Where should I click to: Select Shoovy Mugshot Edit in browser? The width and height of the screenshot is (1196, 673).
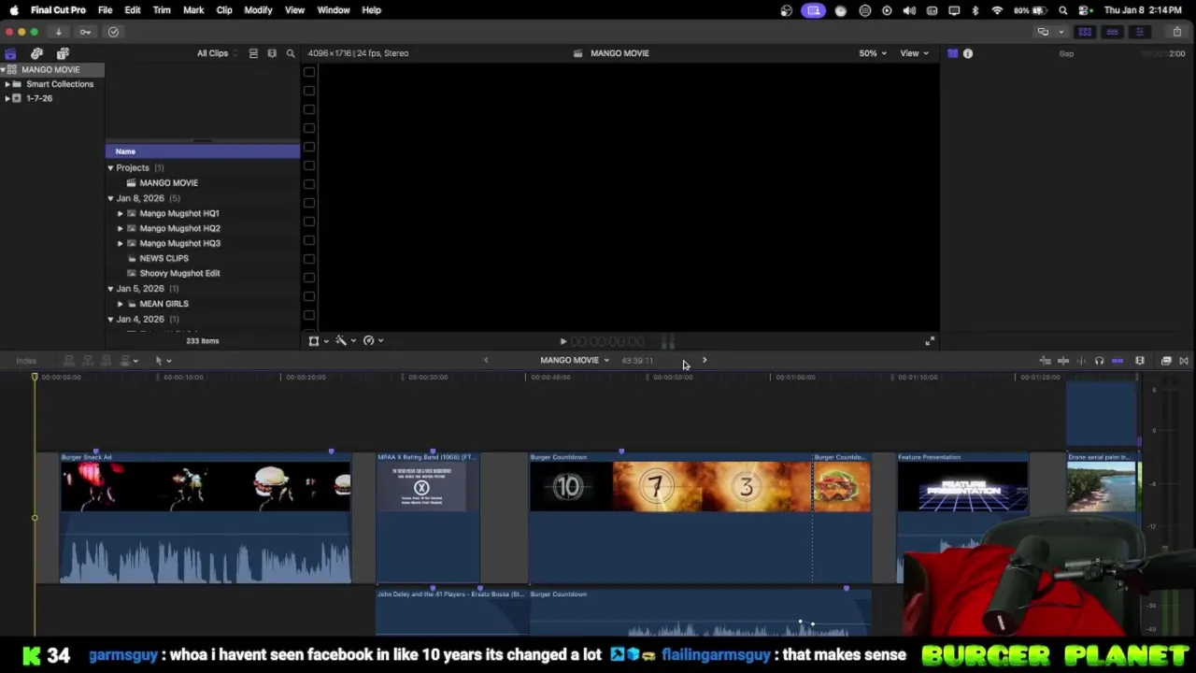(x=203, y=273)
